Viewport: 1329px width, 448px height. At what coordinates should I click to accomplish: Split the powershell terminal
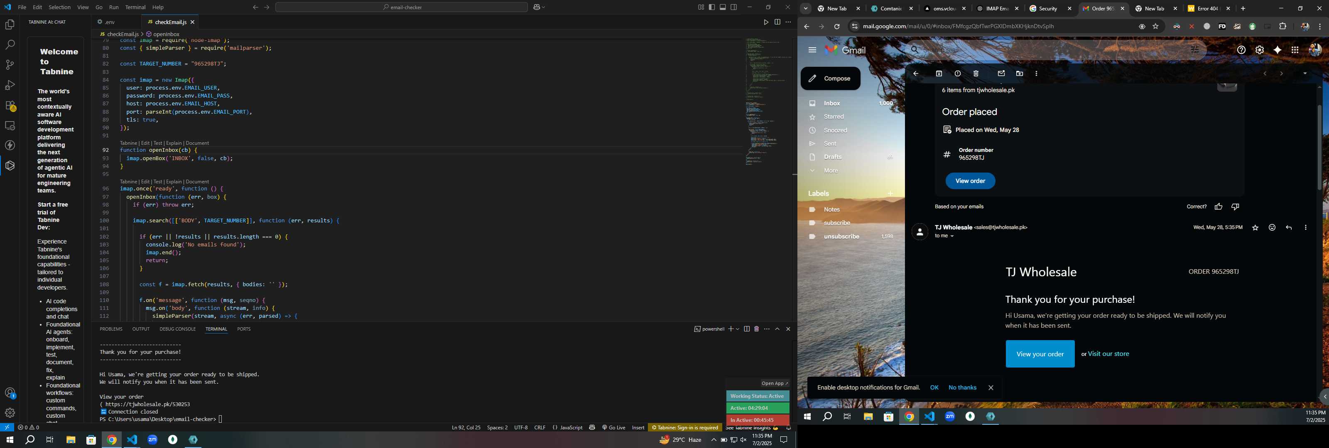click(x=747, y=329)
